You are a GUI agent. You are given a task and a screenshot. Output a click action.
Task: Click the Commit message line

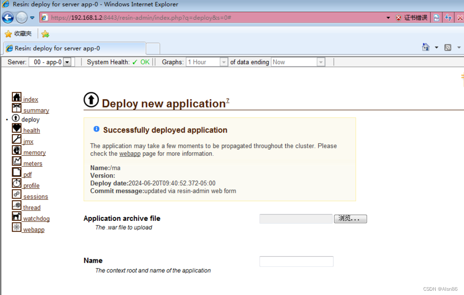(163, 191)
